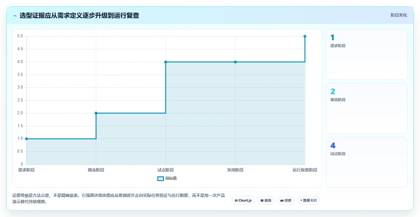420x217 pixels.
Task: Click the footnote text starting 证据等级是方法示意
Action: pyautogui.click(x=119, y=198)
